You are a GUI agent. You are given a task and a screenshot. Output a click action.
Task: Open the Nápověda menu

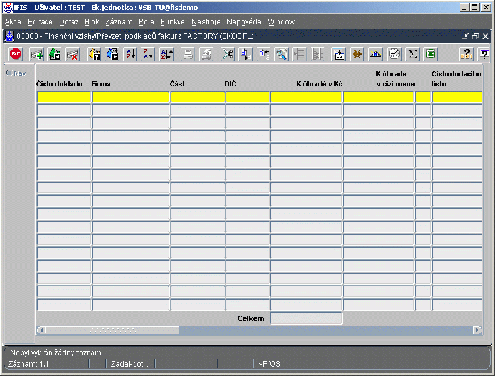coord(244,22)
